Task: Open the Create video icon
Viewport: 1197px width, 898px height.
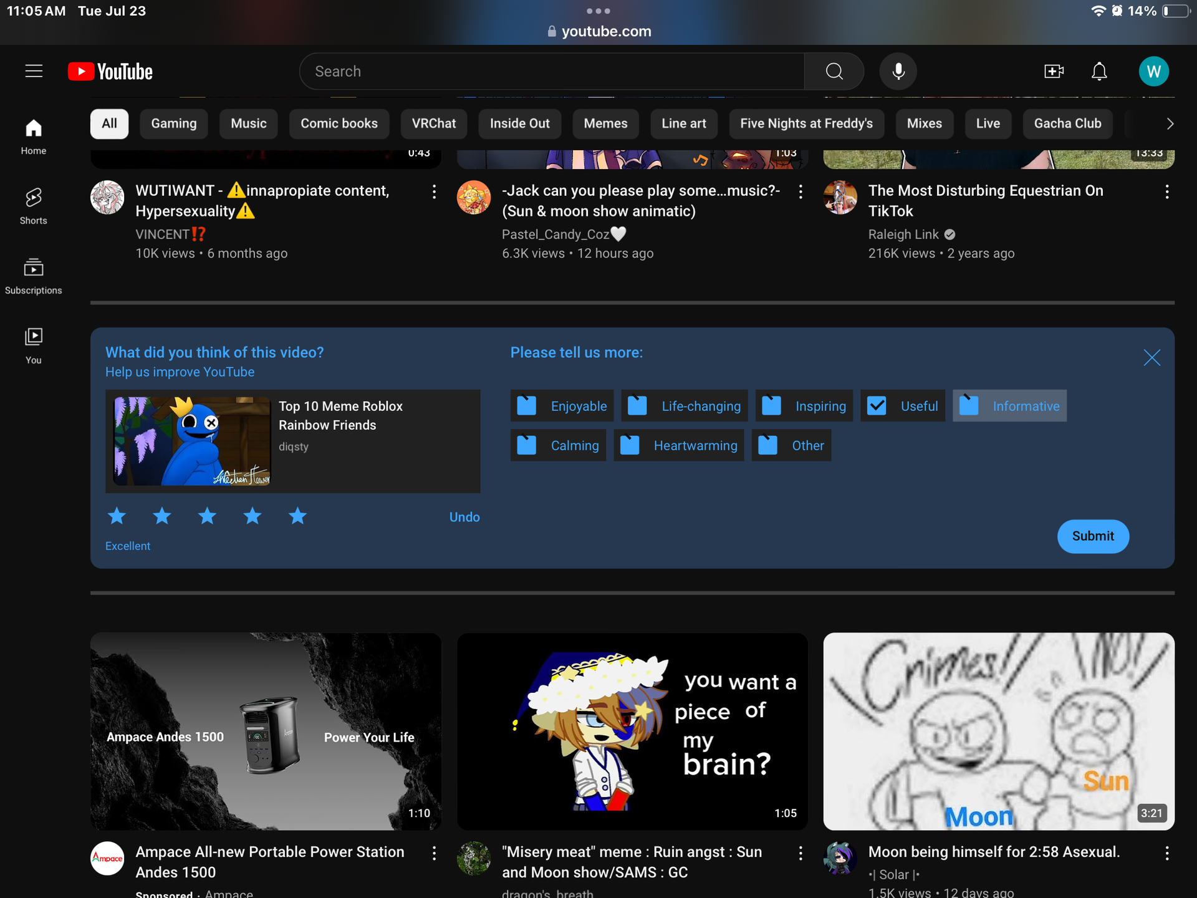Action: [x=1054, y=71]
